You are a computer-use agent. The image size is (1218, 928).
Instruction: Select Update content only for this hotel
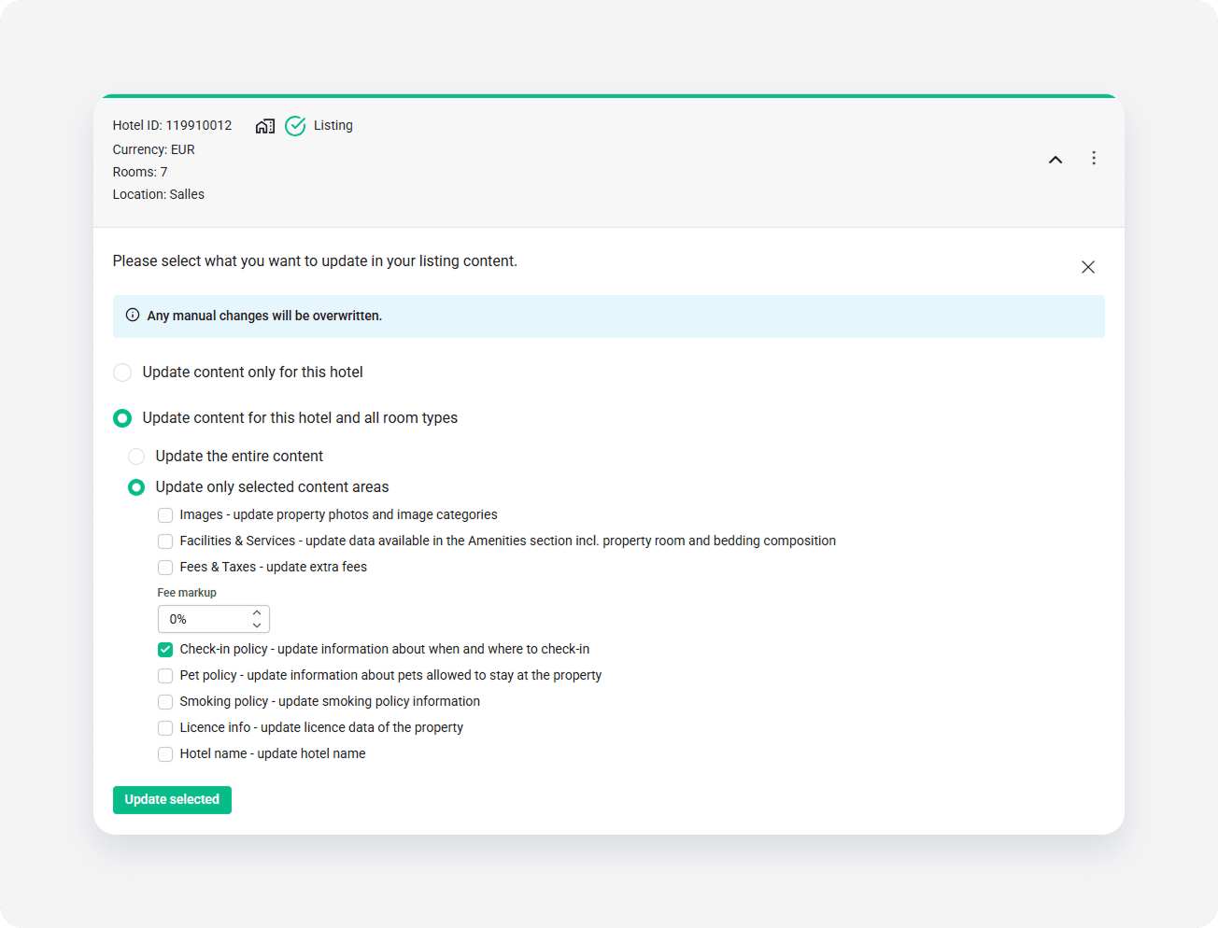122,373
